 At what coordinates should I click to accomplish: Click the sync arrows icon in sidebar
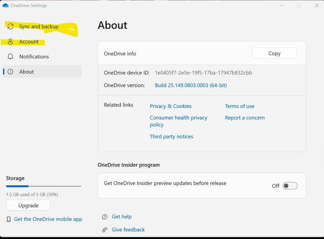click(x=10, y=26)
